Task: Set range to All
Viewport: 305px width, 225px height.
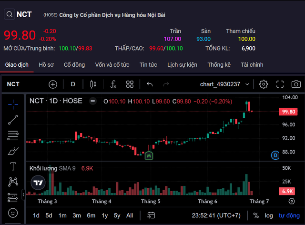Action: point(130,215)
